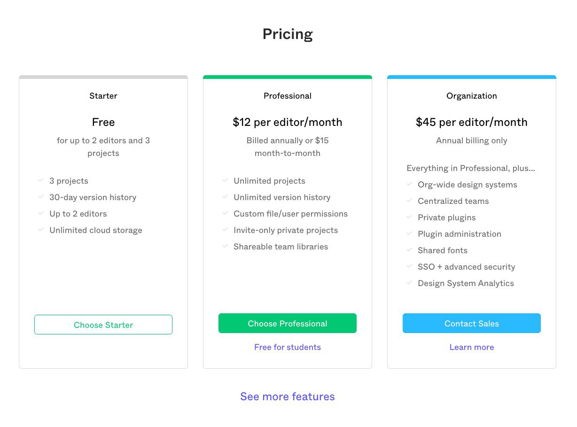Click the $12 per editor/month price text
Image resolution: width=577 pixels, height=427 pixels.
pos(288,122)
